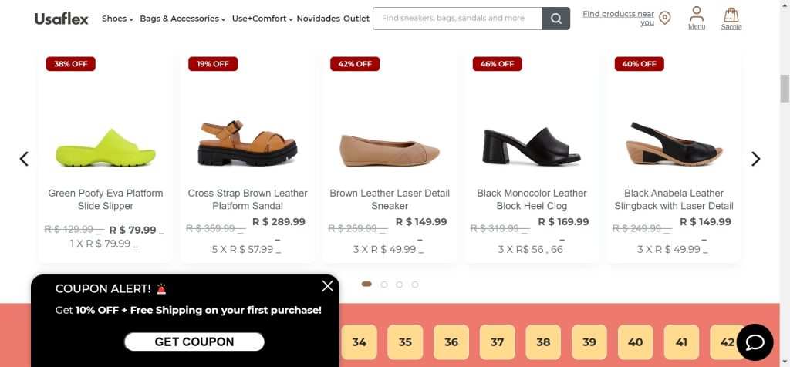The image size is (790, 367).
Task: Show next products with right arrow
Action: (755, 159)
